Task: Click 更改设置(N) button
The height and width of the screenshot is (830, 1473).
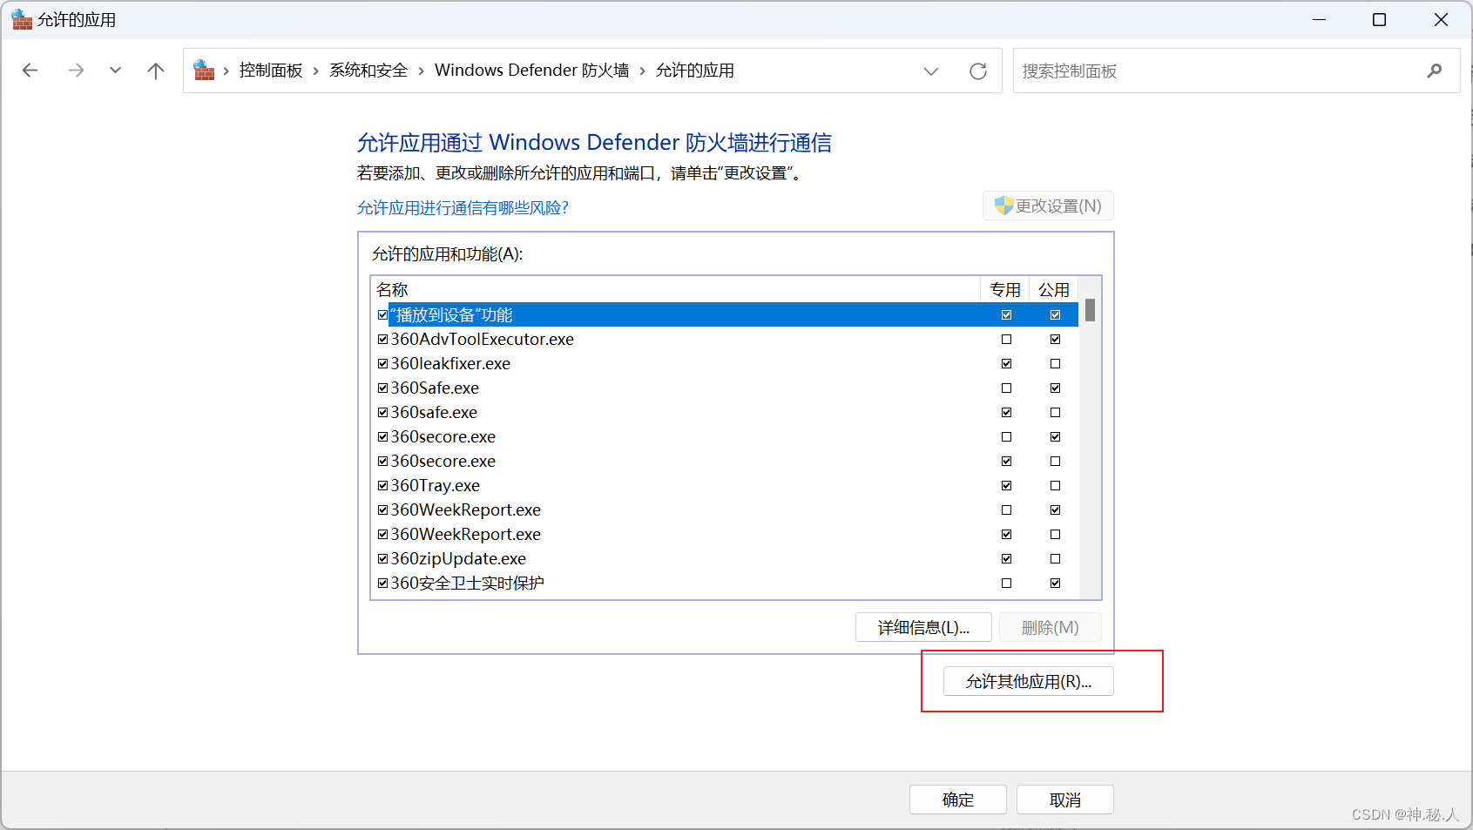Action: (1048, 206)
